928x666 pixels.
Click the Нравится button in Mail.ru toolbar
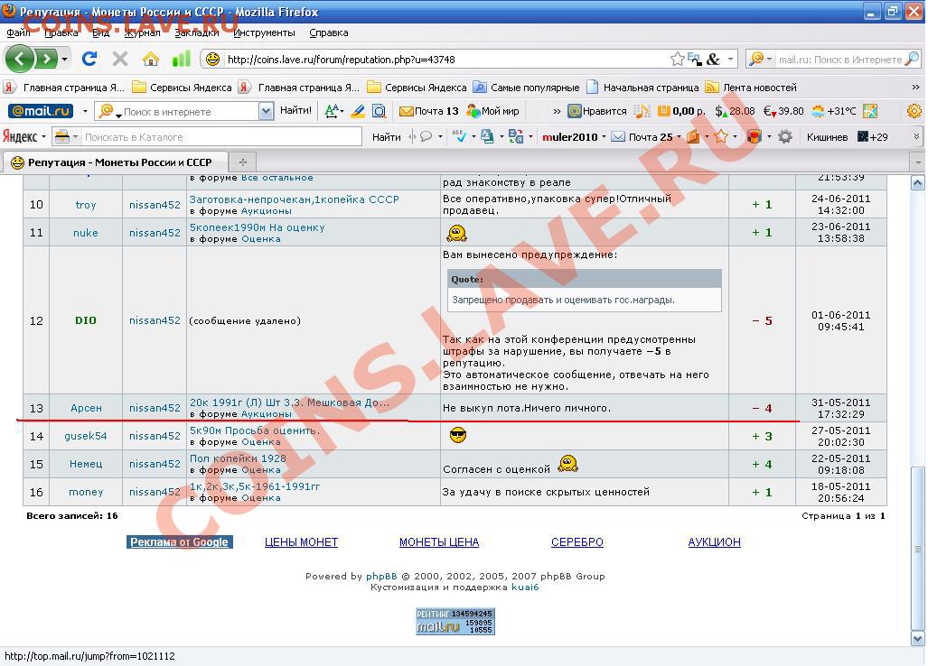point(597,111)
